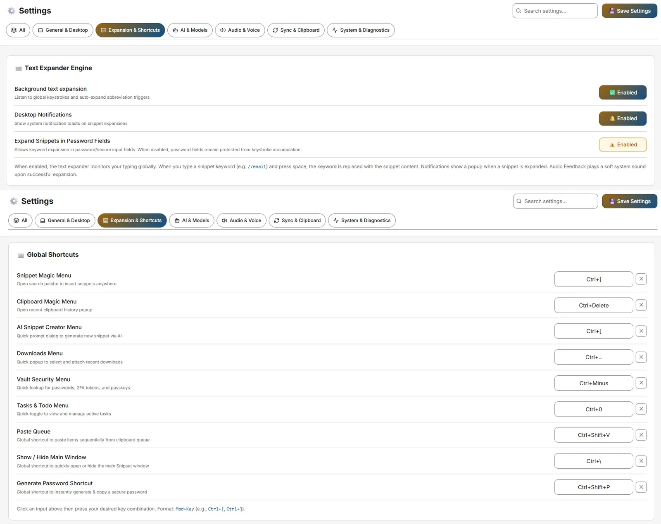
Task: Toggle Desktop Notifications Enabled button
Action: [x=623, y=119]
